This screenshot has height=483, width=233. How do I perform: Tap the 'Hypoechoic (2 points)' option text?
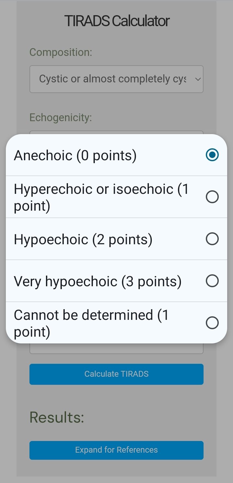coord(83,239)
